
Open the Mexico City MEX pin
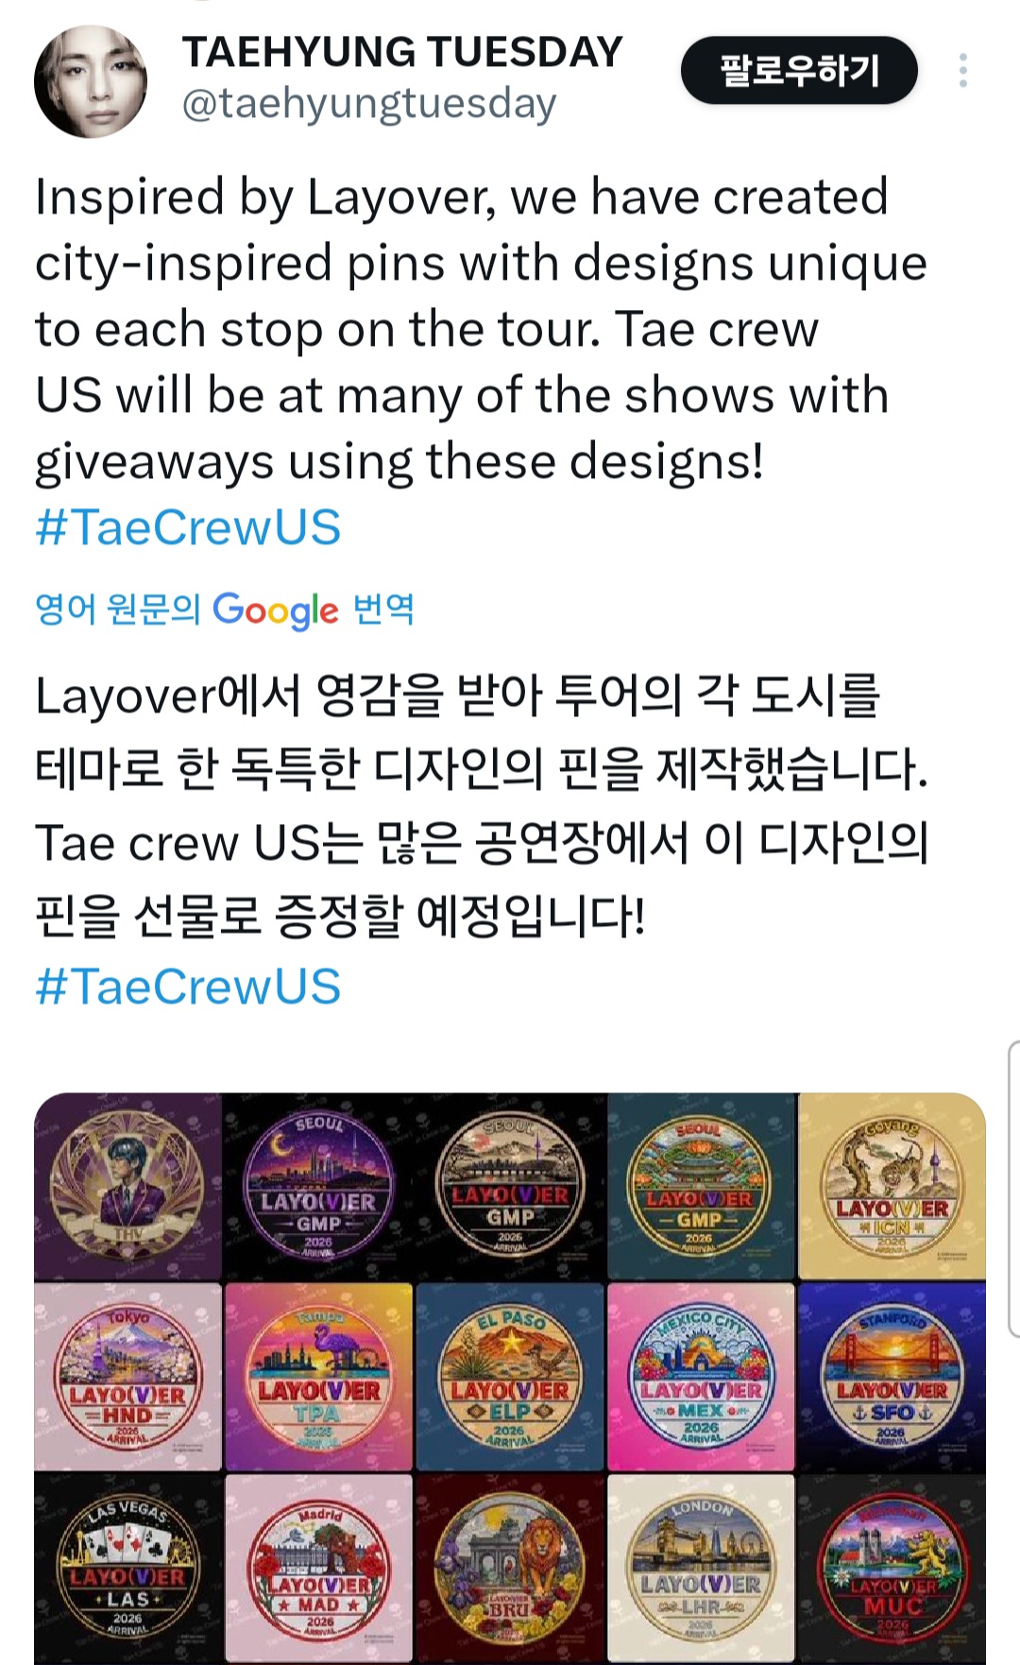701,1377
